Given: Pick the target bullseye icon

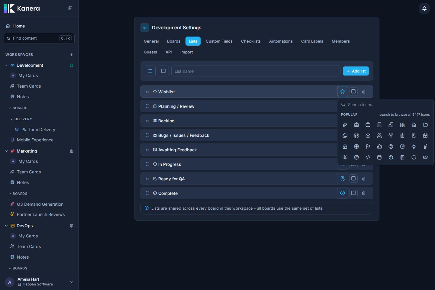Looking at the screenshot, I should (x=356, y=147).
